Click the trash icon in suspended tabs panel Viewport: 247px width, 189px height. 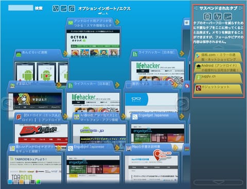click(x=207, y=16)
